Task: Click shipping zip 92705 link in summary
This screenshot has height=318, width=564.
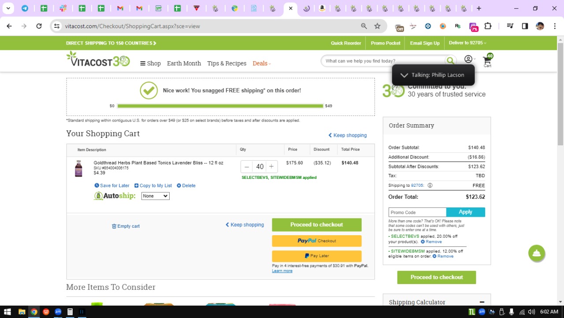Action: click(417, 185)
